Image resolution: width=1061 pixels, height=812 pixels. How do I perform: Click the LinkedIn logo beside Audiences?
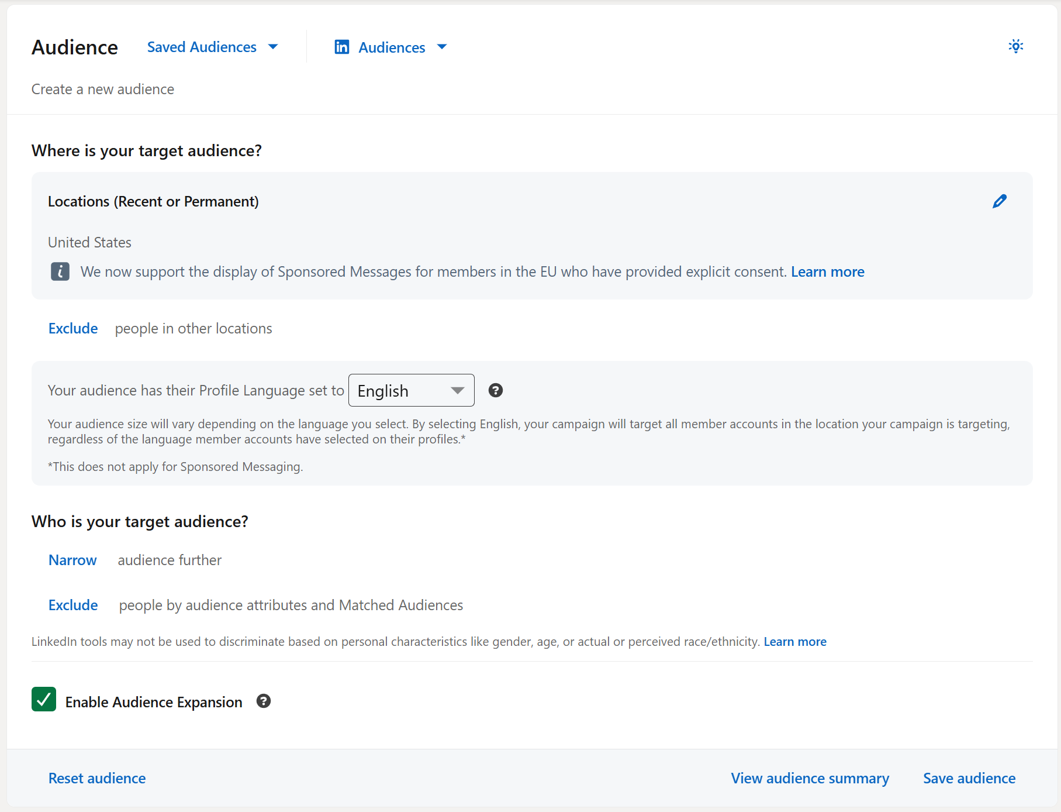pos(342,47)
